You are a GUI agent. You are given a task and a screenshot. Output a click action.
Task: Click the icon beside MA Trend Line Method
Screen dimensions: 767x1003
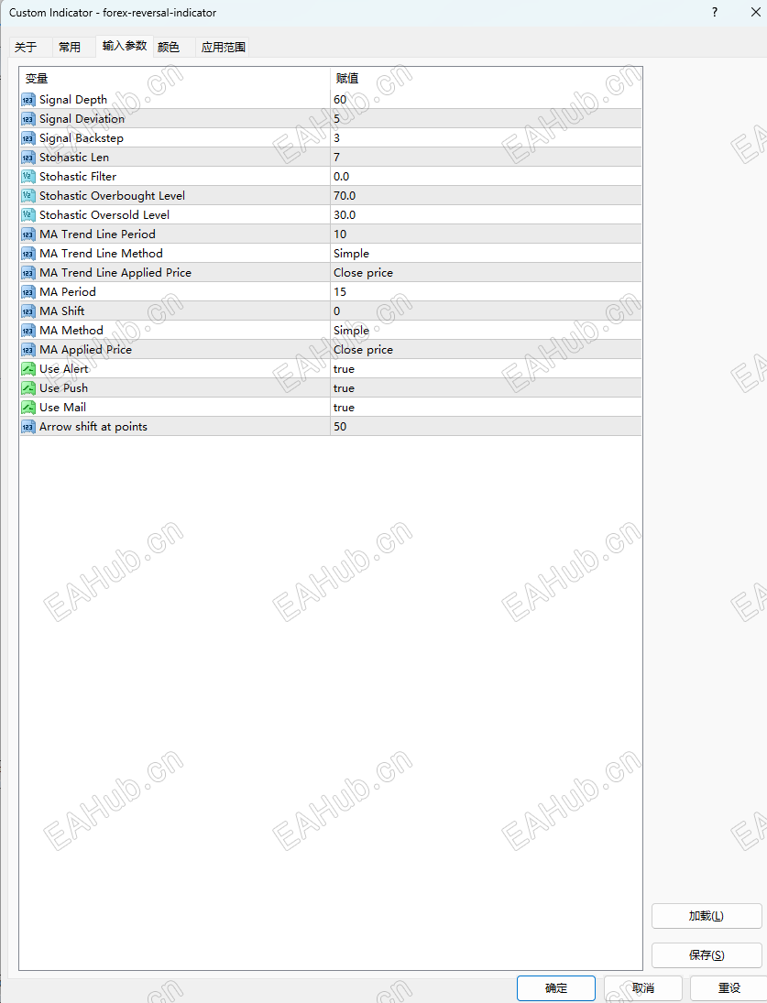(28, 254)
